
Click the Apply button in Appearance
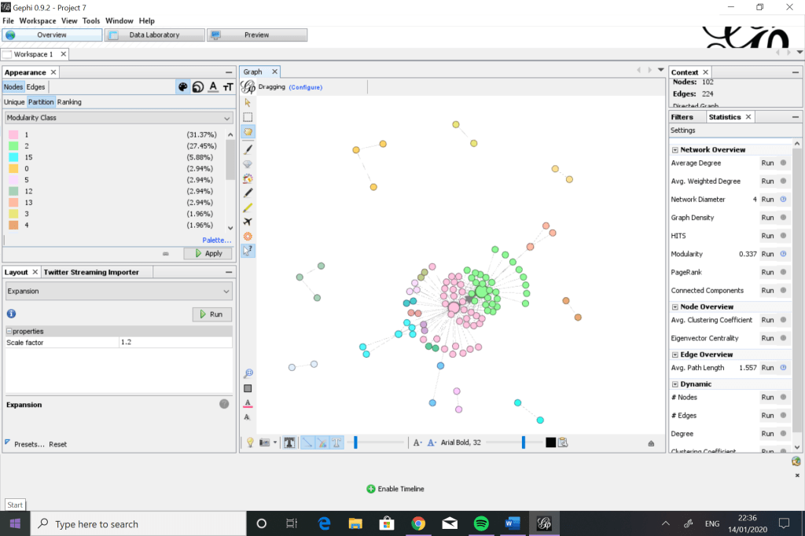(x=208, y=254)
